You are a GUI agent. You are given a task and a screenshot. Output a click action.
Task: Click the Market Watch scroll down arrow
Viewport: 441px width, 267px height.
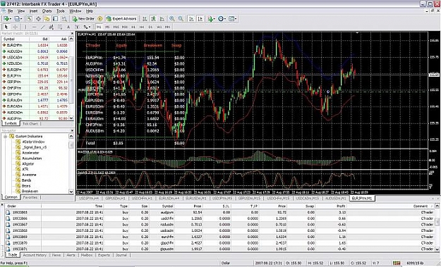click(x=71, y=118)
